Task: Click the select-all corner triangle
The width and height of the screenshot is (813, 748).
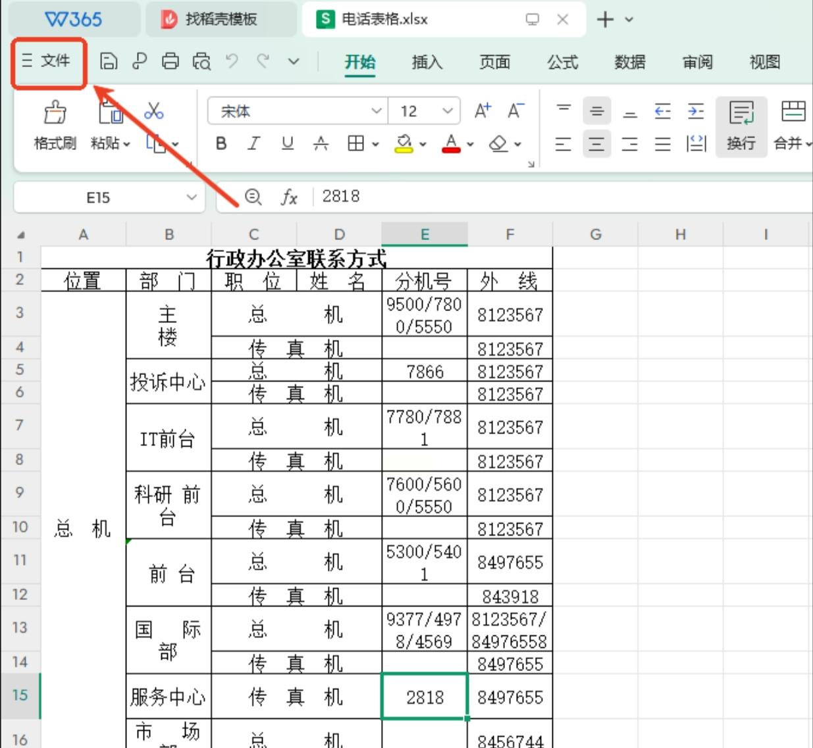Action: click(20, 235)
